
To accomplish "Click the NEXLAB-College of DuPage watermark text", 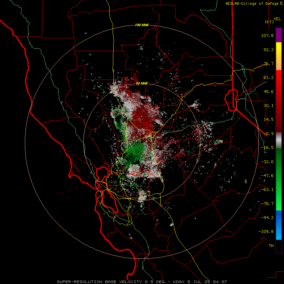I will 254,3.
